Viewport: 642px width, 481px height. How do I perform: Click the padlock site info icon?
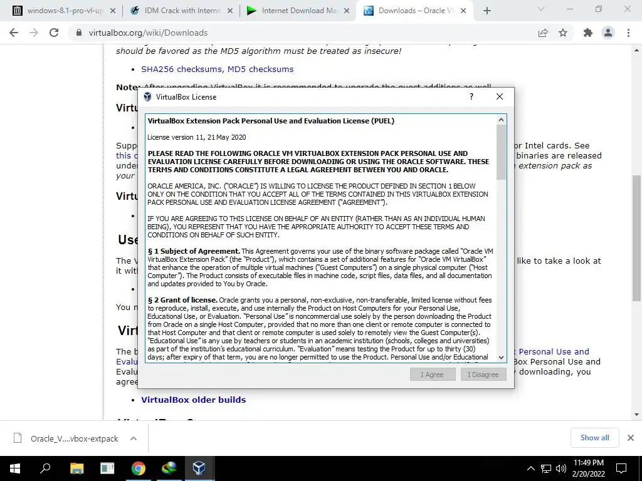click(79, 33)
